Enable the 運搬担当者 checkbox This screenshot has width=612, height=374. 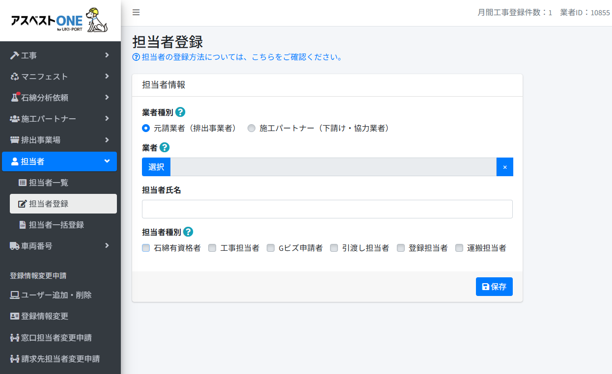pos(459,248)
